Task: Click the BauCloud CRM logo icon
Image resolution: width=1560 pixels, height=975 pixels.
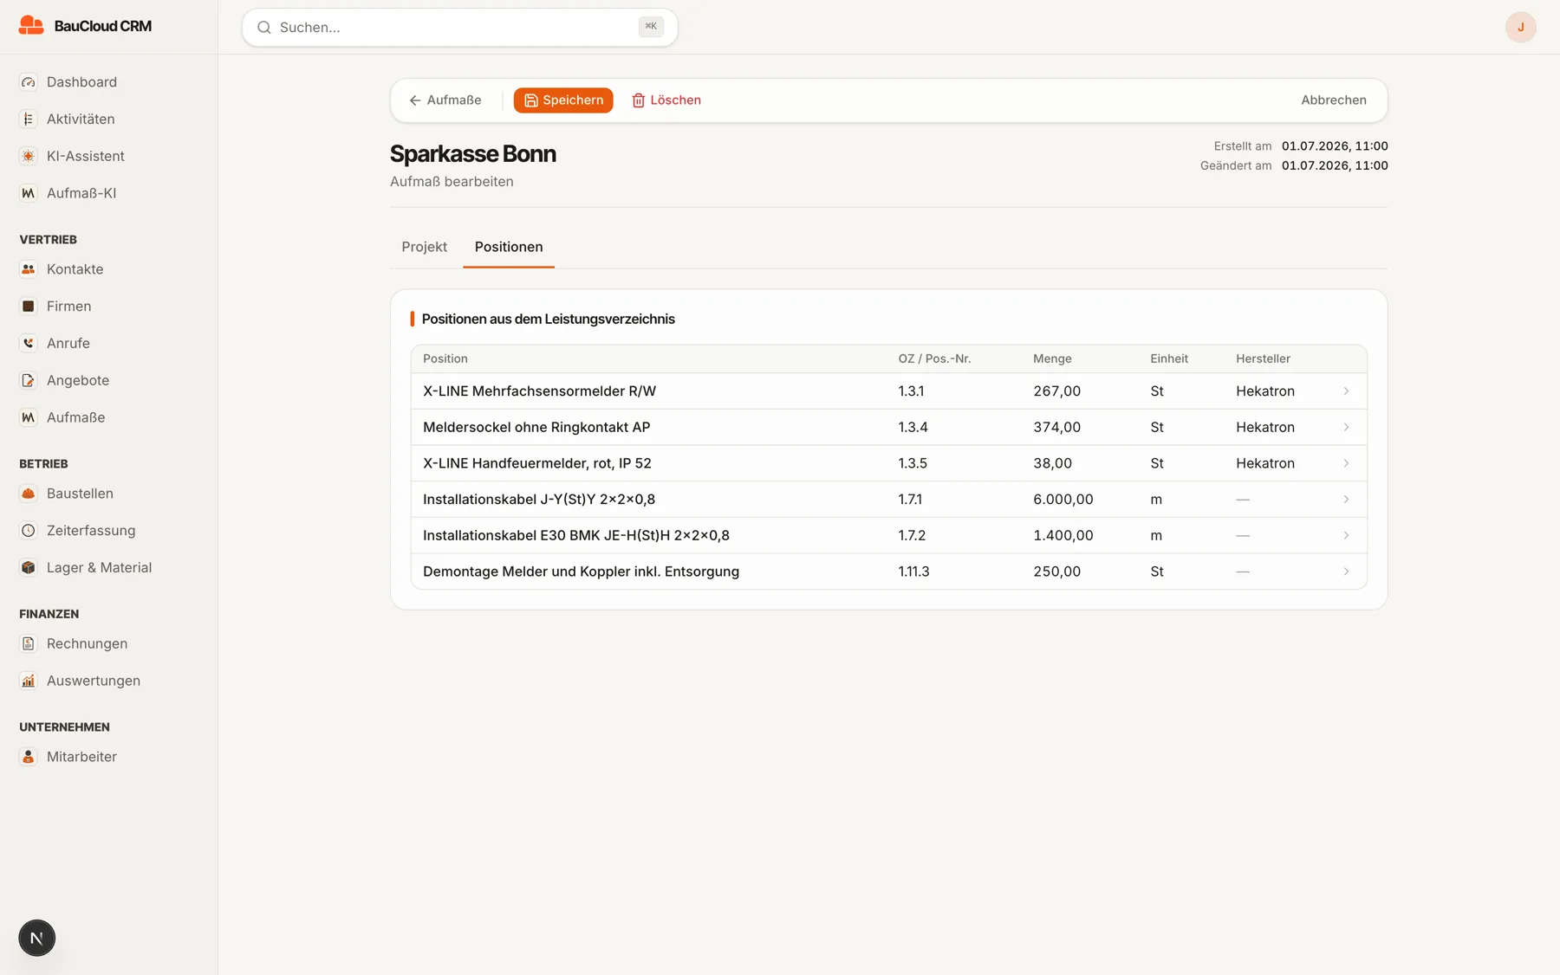Action: point(31,26)
